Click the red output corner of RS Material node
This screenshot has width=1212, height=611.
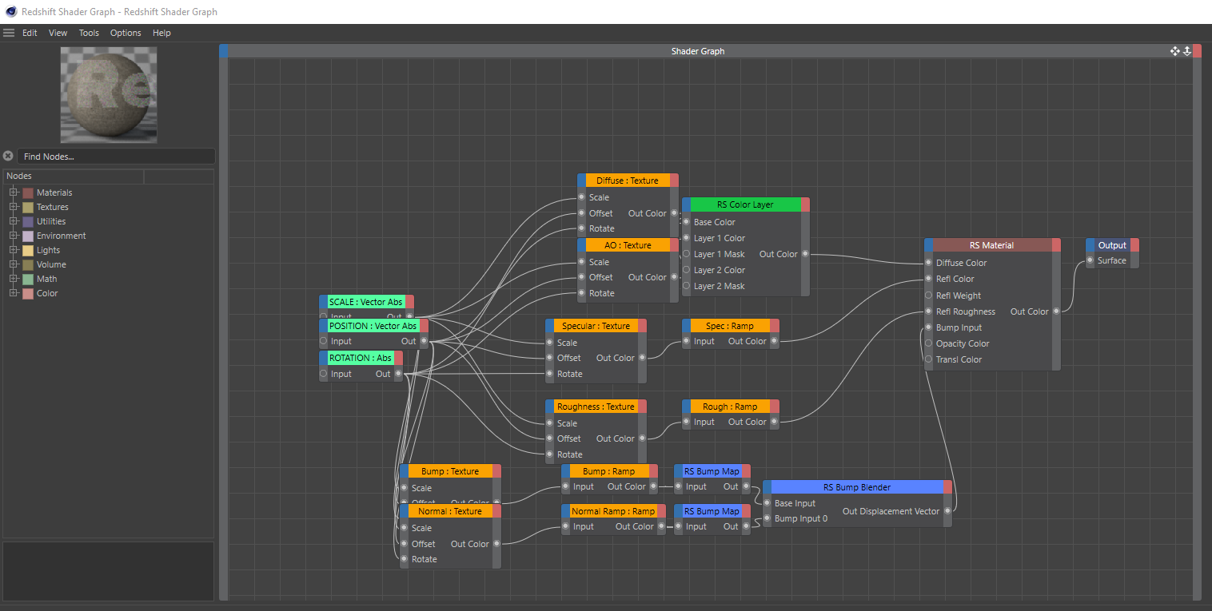click(x=1056, y=245)
